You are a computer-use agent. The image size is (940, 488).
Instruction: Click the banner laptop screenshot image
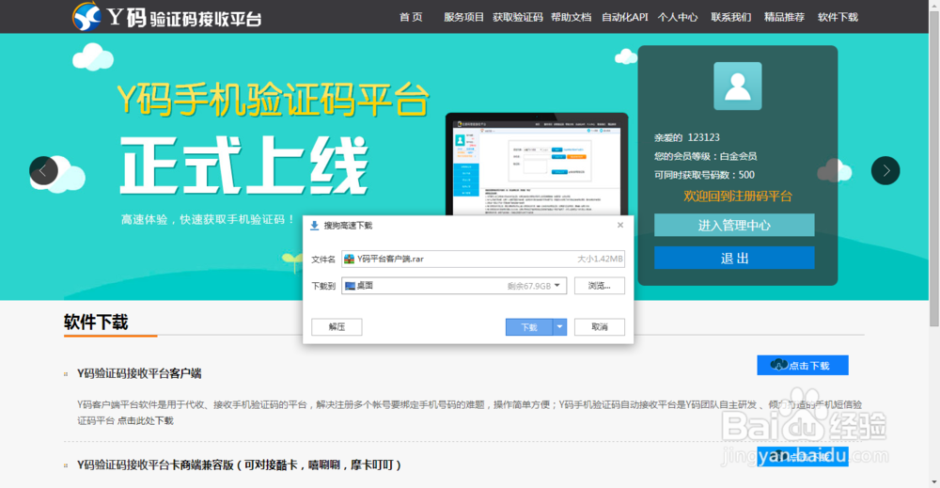point(537,164)
